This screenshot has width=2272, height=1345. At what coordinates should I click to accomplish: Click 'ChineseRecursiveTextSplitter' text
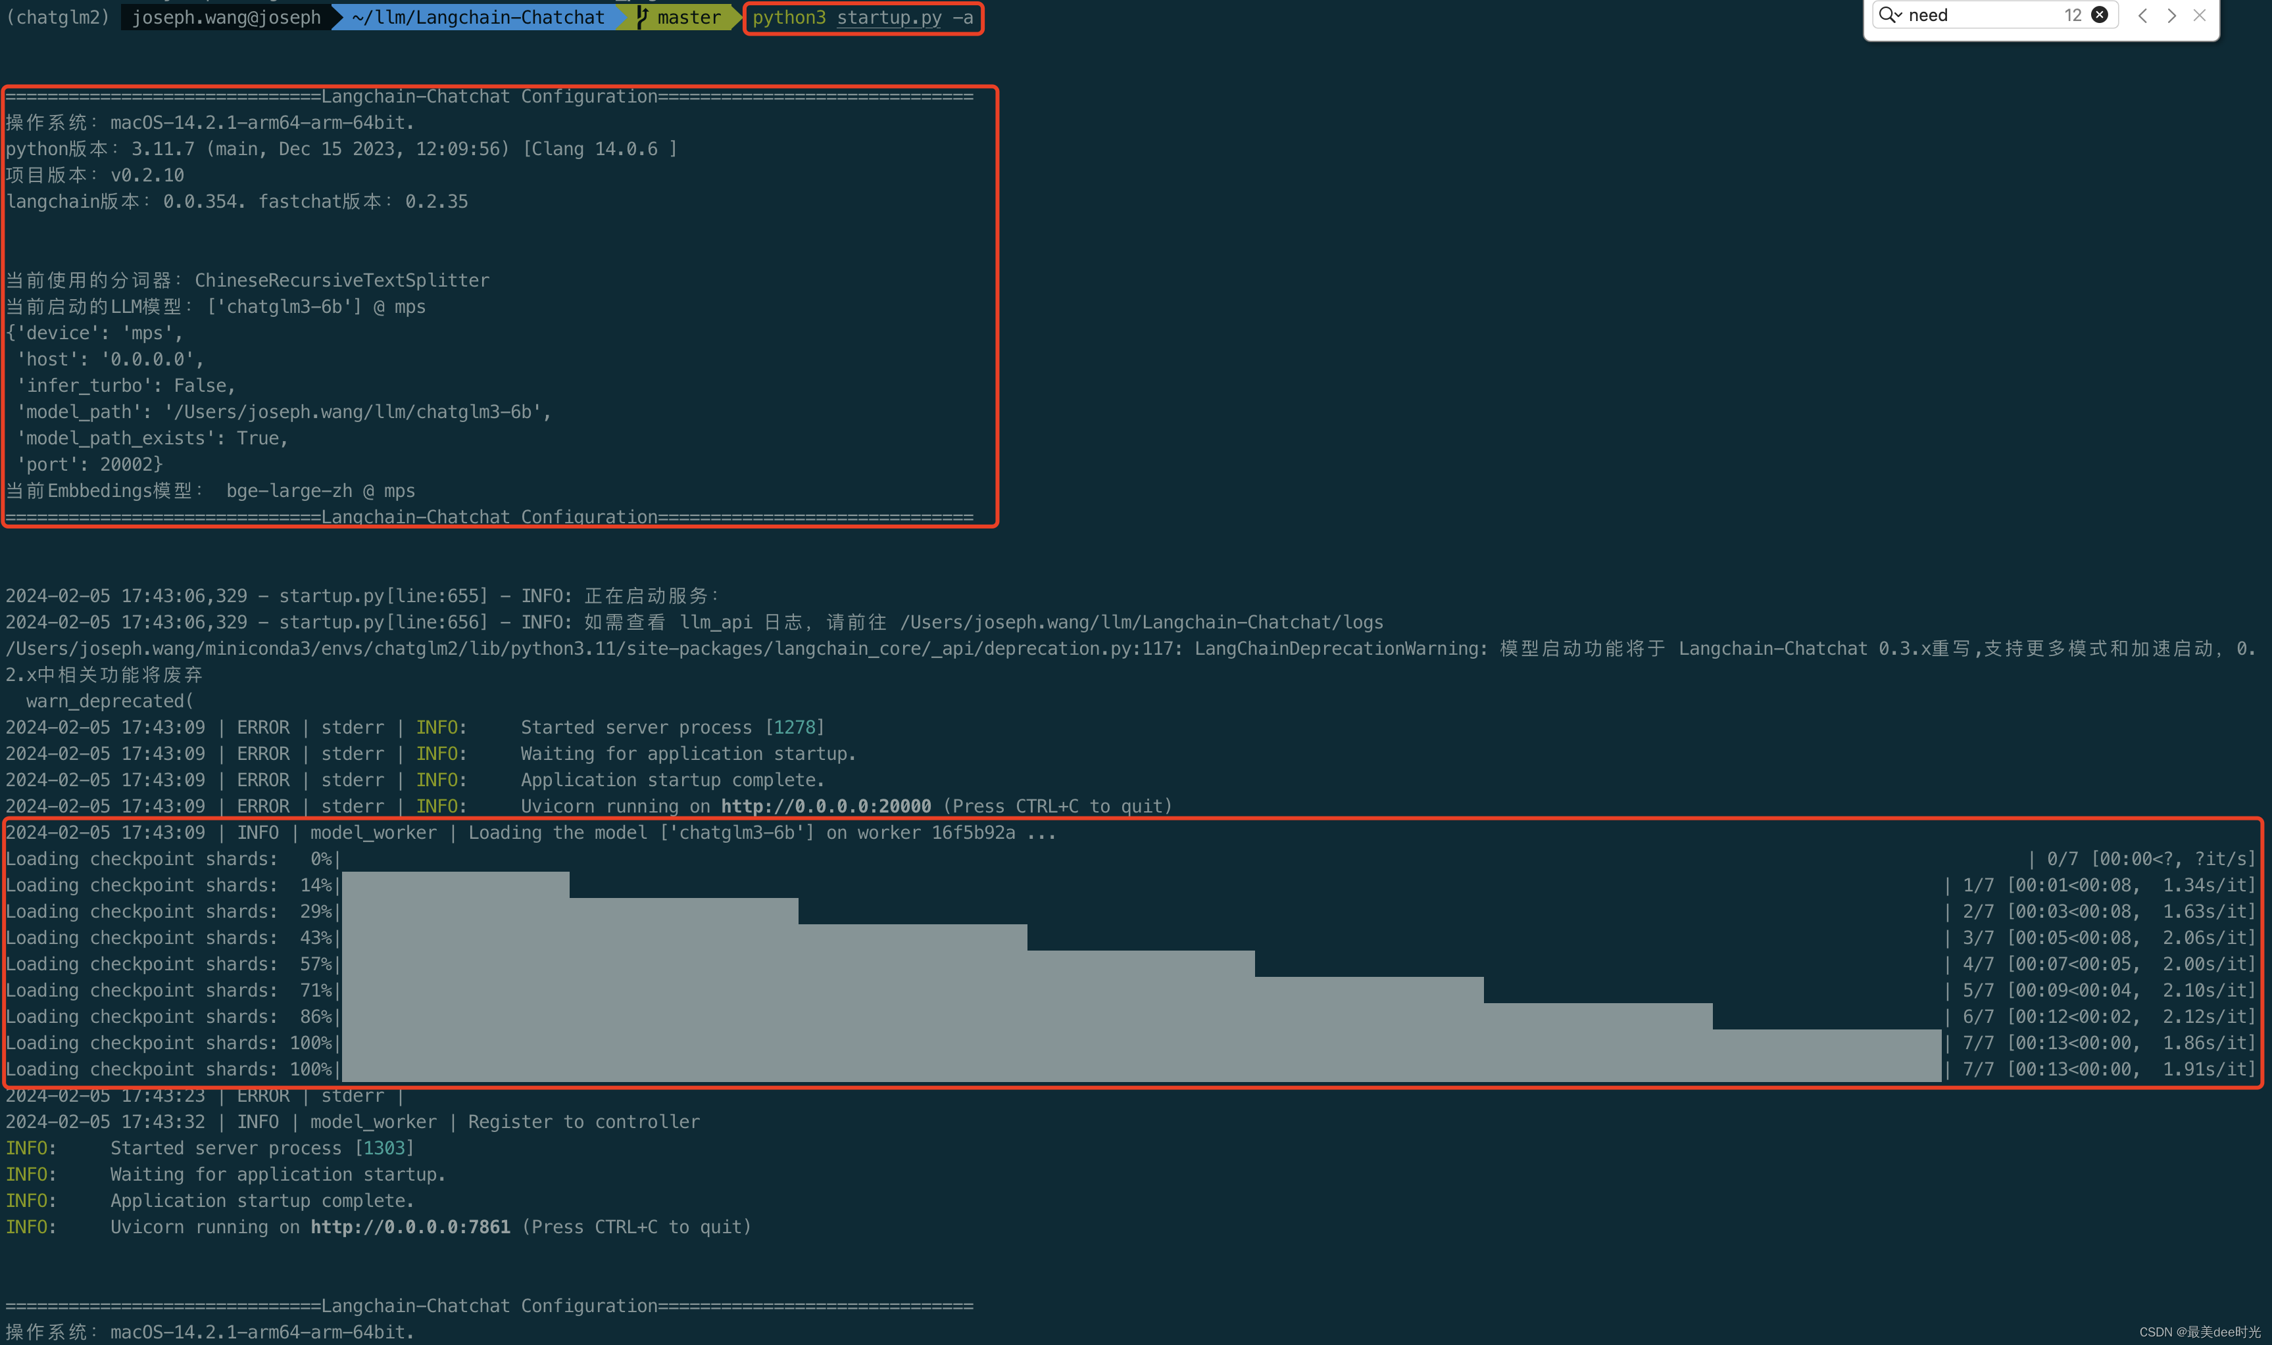(342, 280)
